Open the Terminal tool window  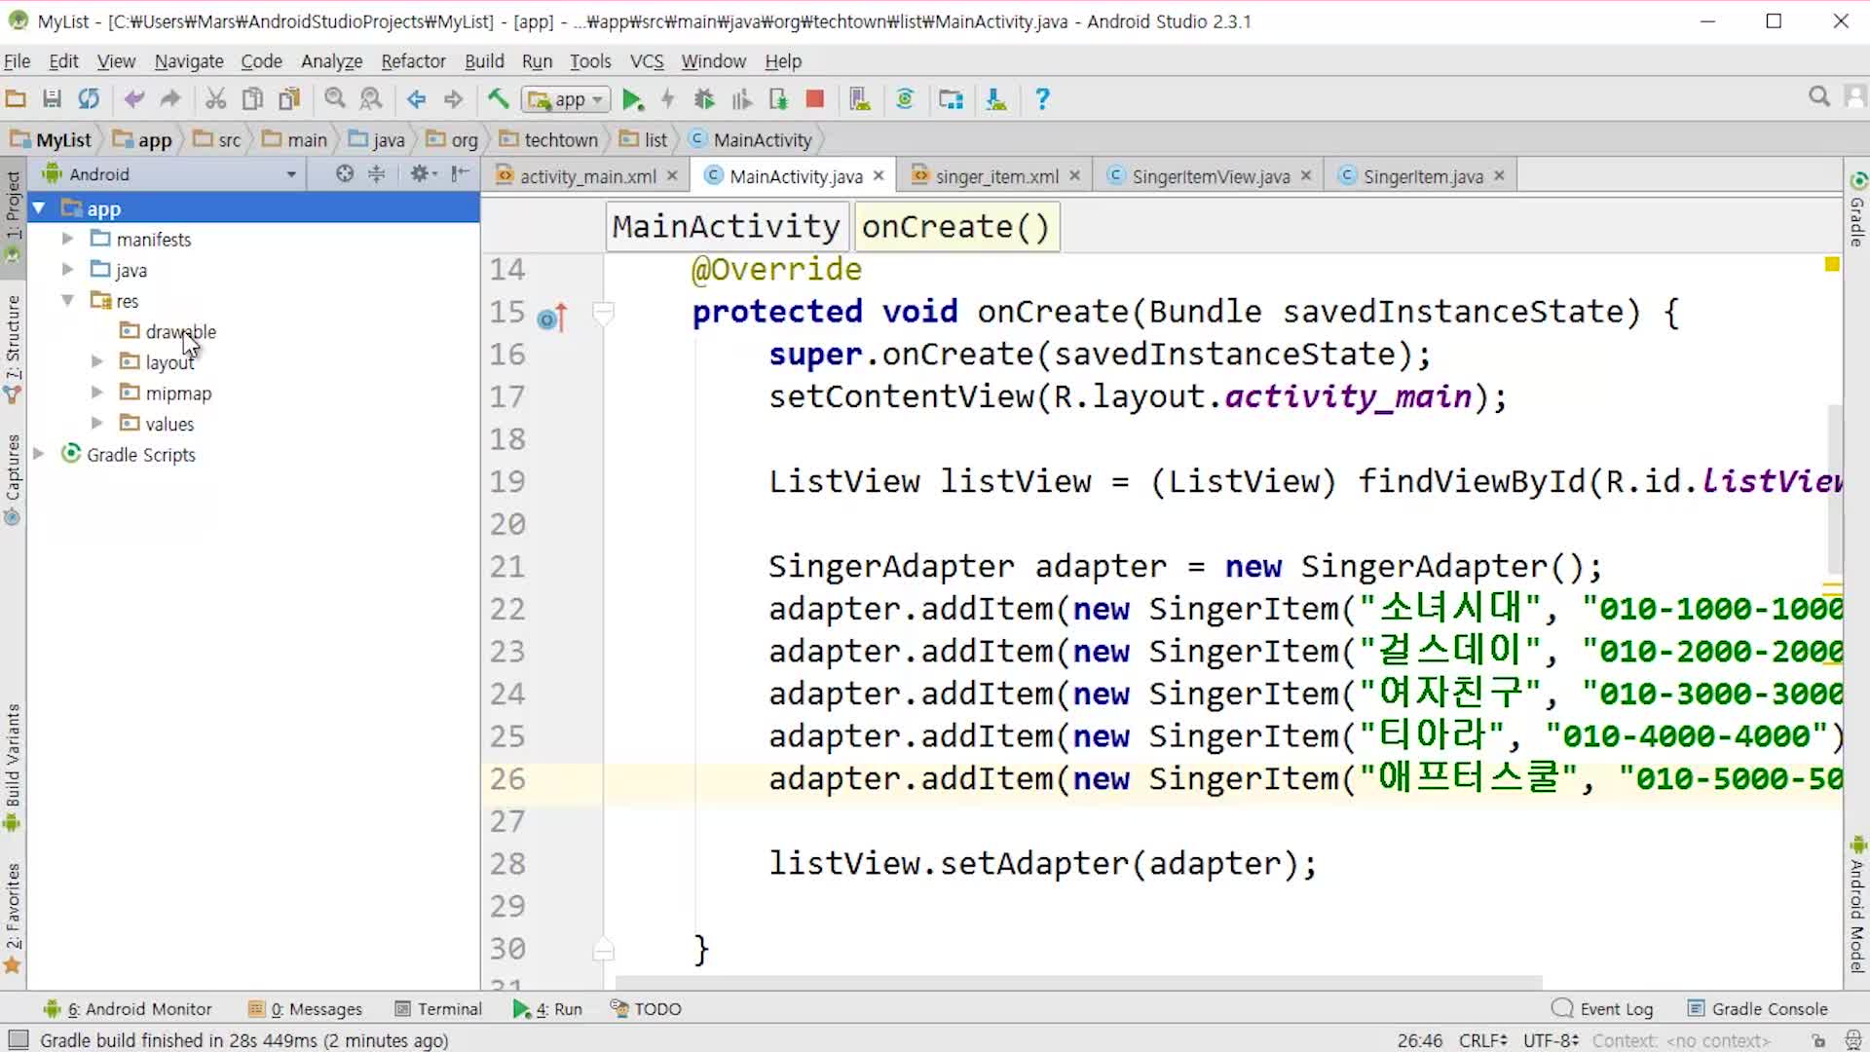[438, 1009]
